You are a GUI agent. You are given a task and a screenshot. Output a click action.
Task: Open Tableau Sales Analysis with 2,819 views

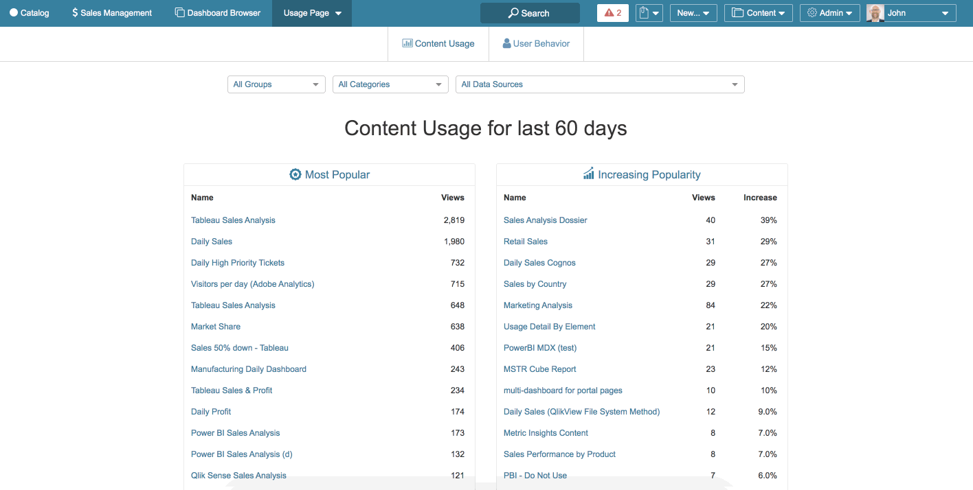pyautogui.click(x=233, y=220)
